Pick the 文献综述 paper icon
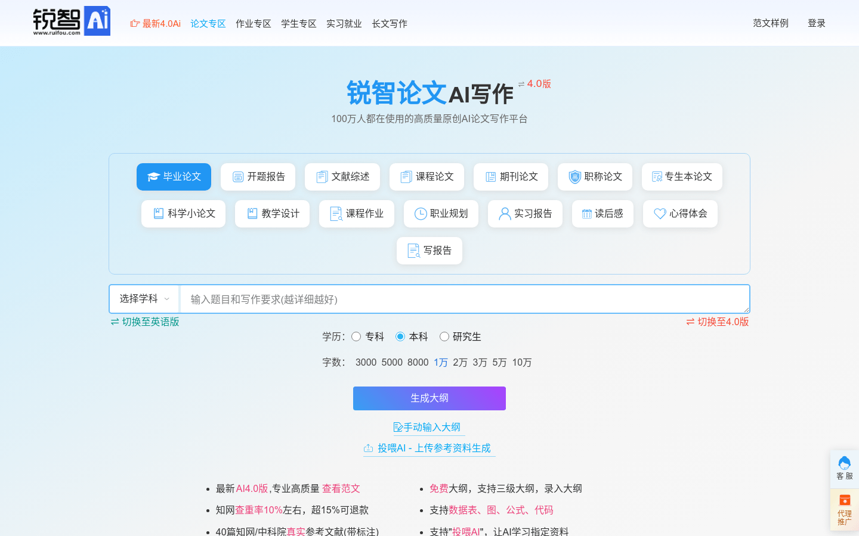The image size is (859, 536). (322, 177)
